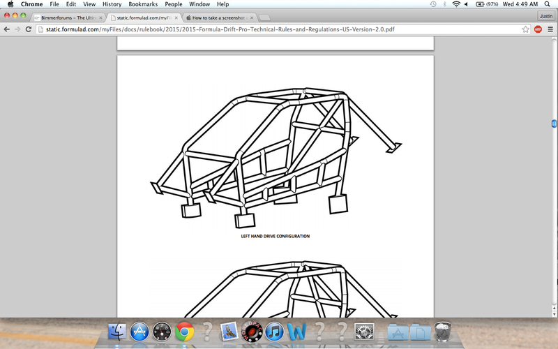Open a new tab

click(x=265, y=18)
